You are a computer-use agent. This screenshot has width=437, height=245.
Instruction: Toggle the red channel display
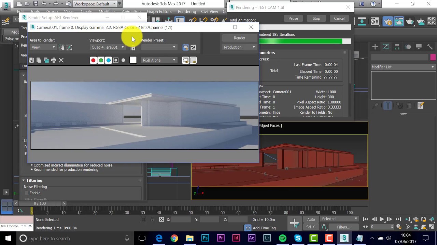[93, 60]
